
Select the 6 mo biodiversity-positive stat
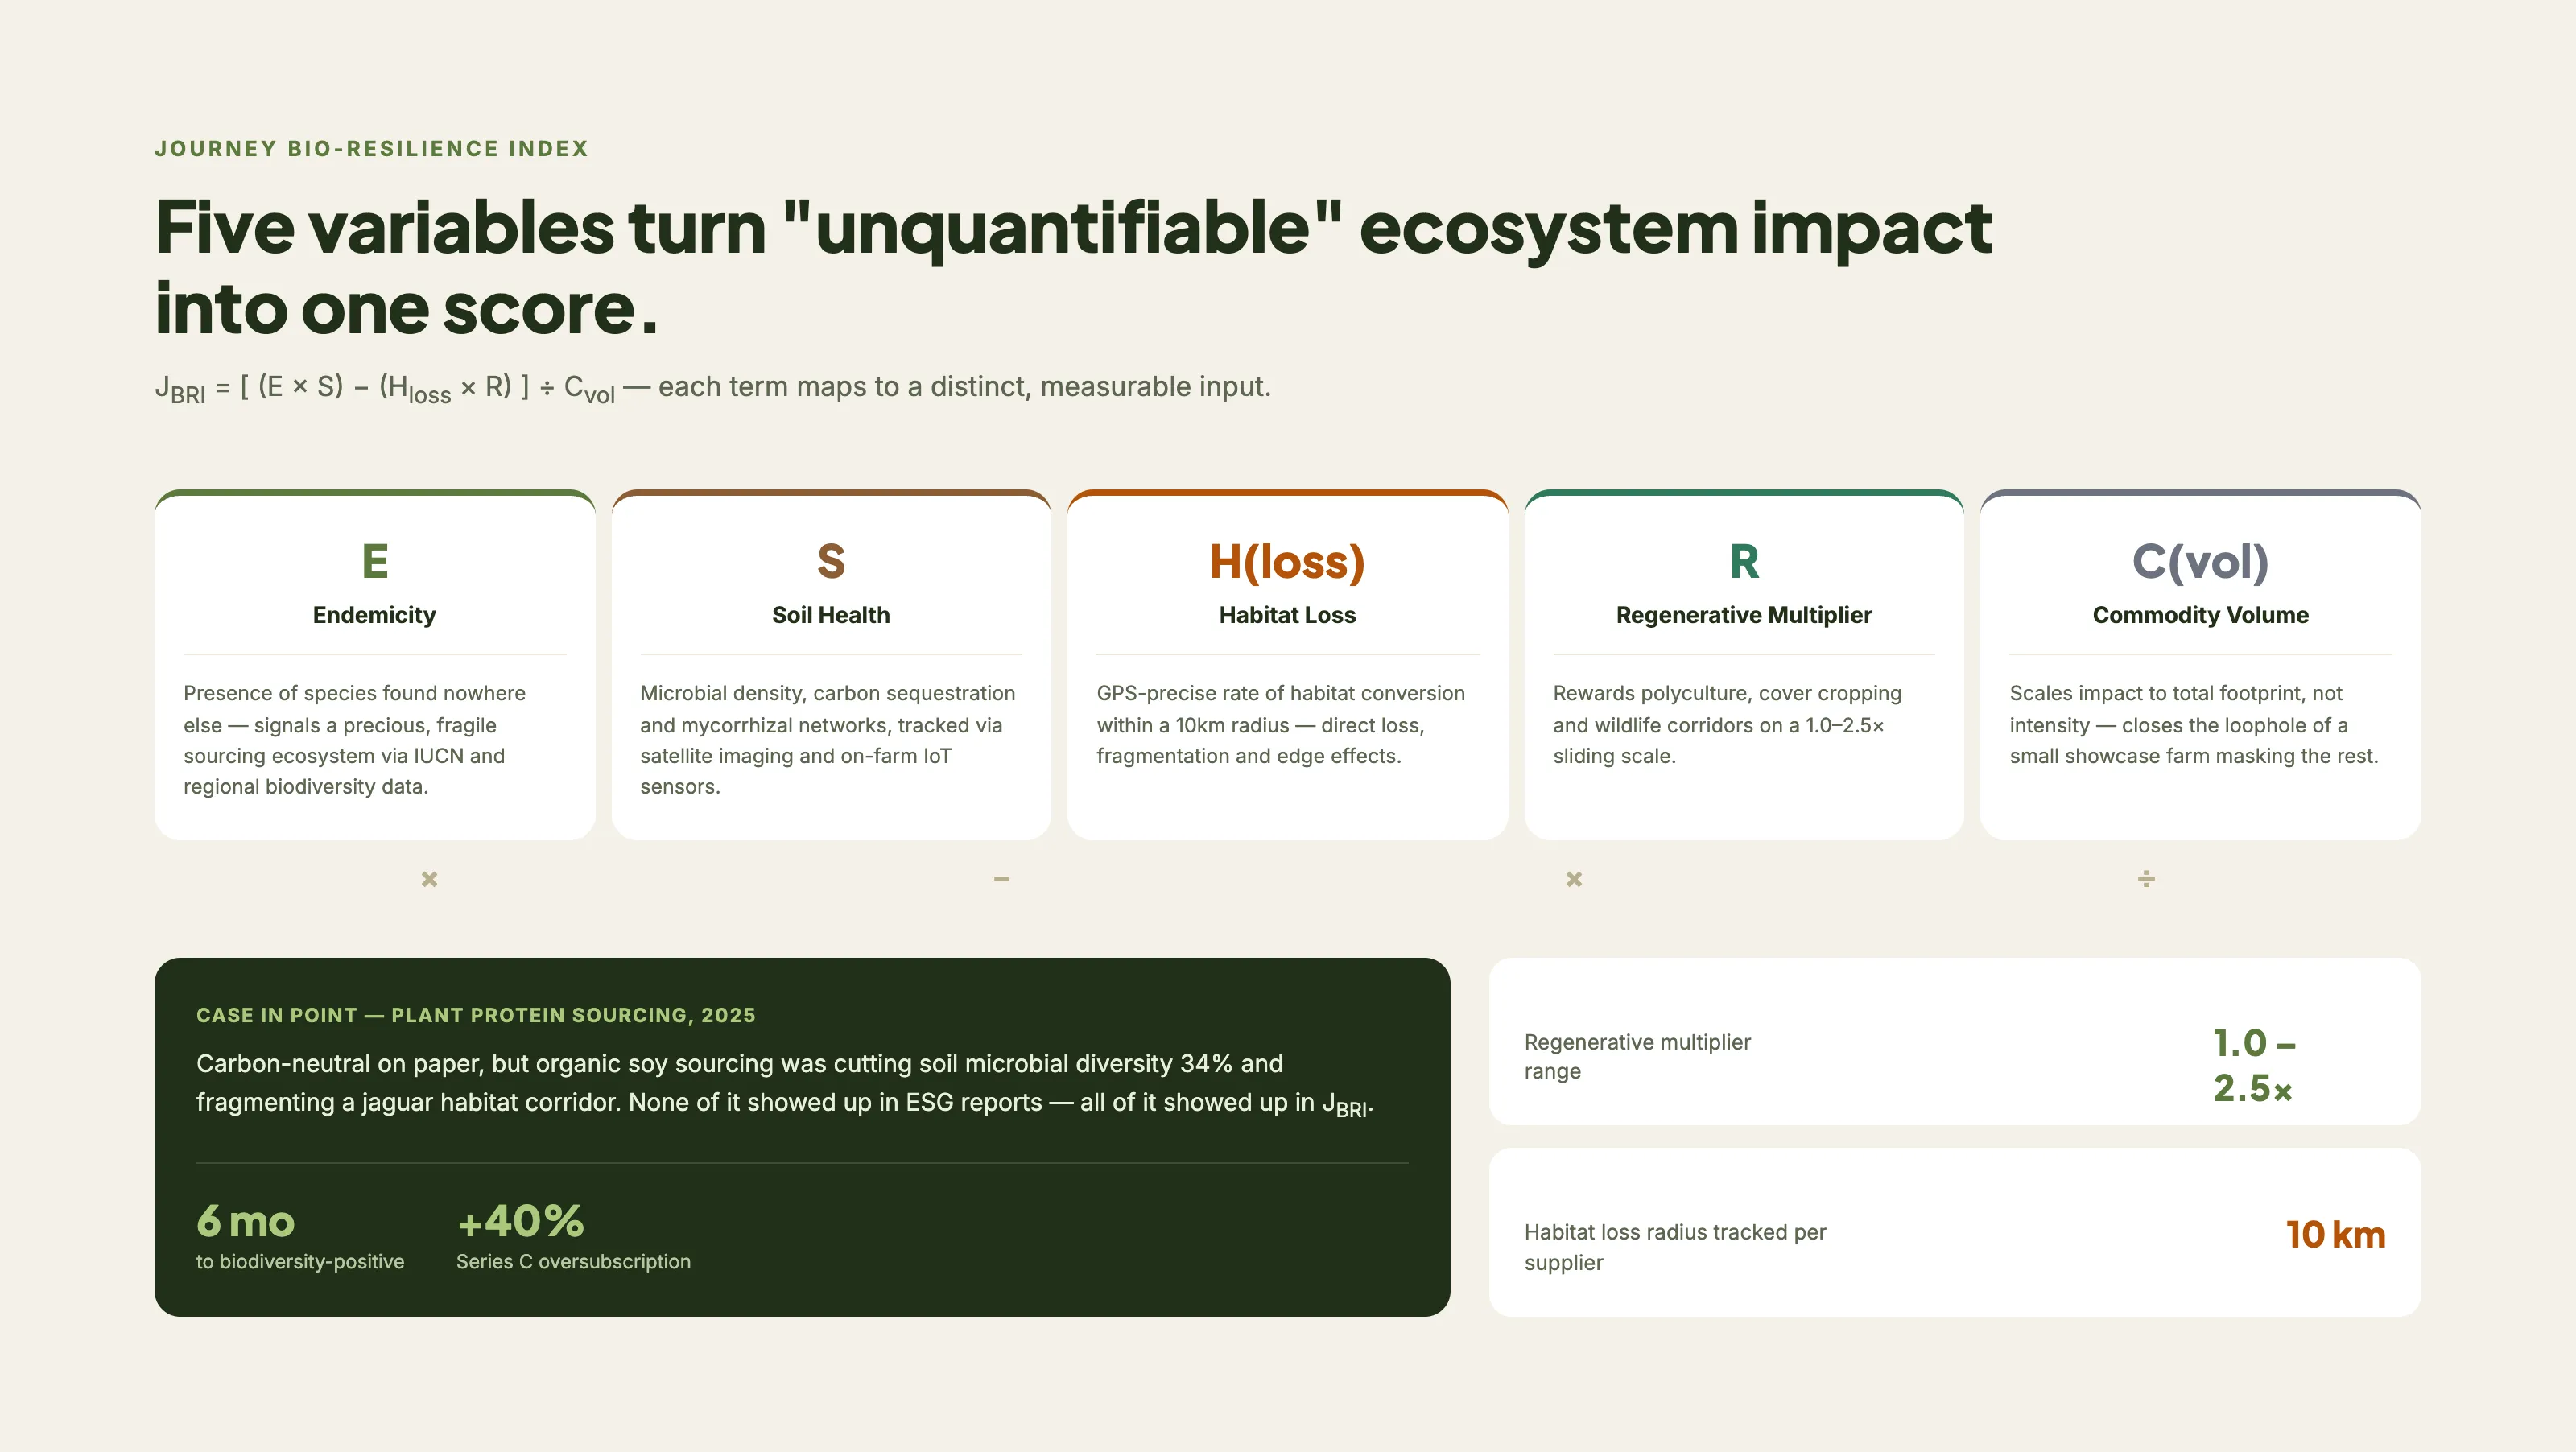pos(300,1236)
